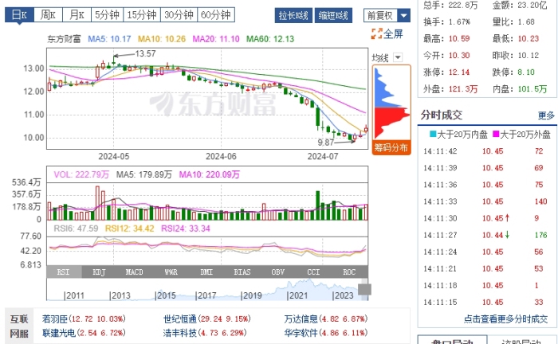558x344 pixels.
Task: Click the MA10: 10.26 legend label
Action: (162, 39)
